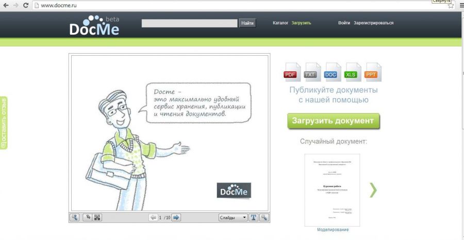Click the DOC file format icon
Image resolution: width=464 pixels, height=240 pixels.
332,73
